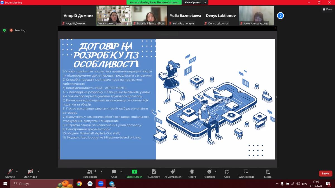Open the meeting Summary
Viewport: 335px width, 188px height.
pyautogui.click(x=154, y=173)
